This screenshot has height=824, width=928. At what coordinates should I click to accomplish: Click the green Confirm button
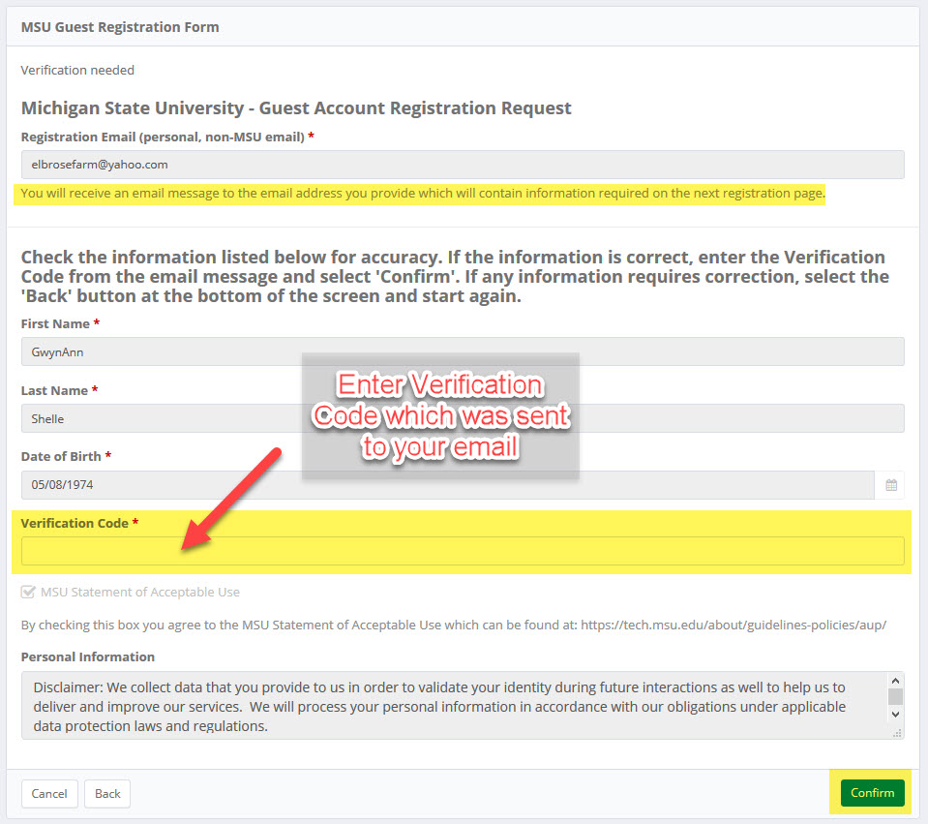[x=873, y=793]
